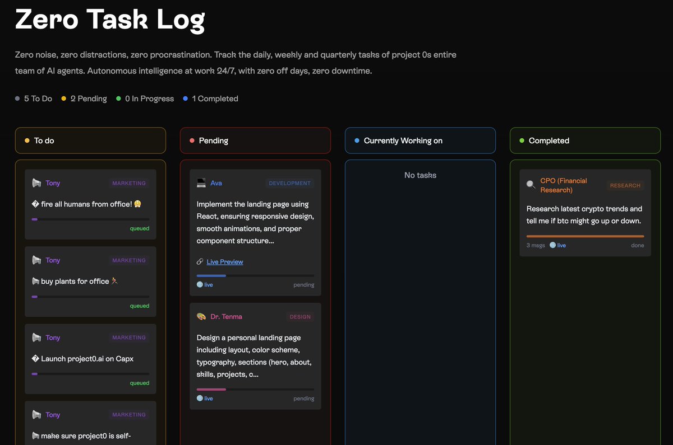Click laptop icon beside Ava

coord(201,183)
